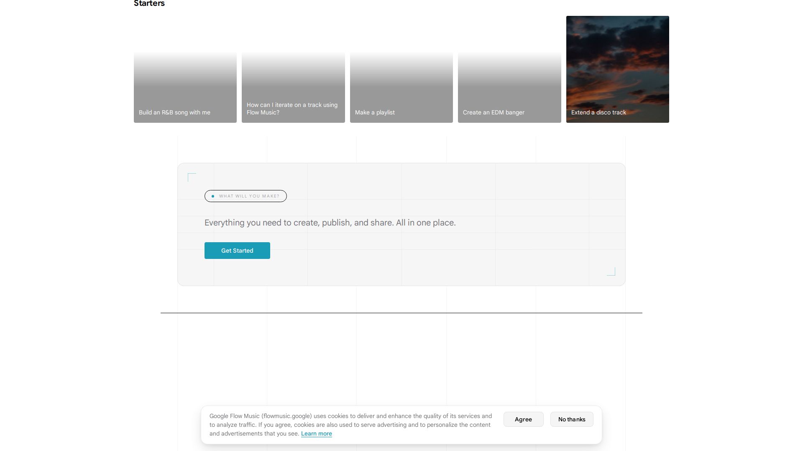Click the bottom-right corner bracket decoration
Screen dimensions: 803x451
coord(611,271)
